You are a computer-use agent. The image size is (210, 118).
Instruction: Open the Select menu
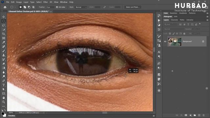click(39, 2)
